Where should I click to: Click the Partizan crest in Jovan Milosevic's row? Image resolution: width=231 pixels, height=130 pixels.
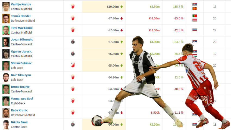tap(73, 42)
